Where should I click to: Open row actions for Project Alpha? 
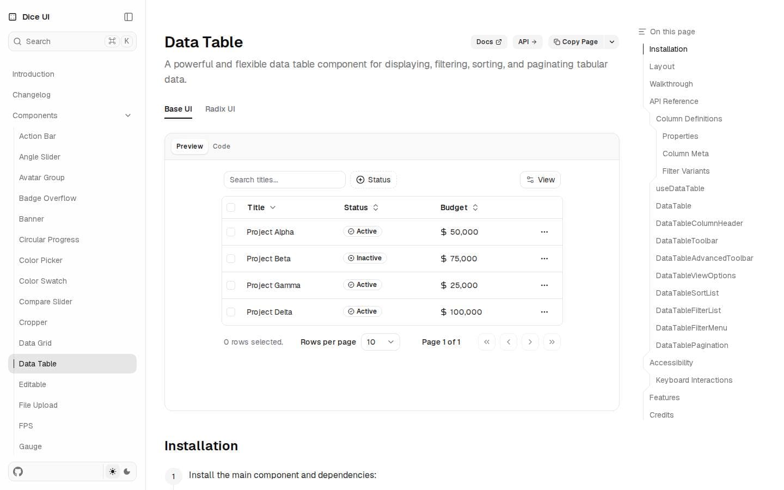click(544, 232)
